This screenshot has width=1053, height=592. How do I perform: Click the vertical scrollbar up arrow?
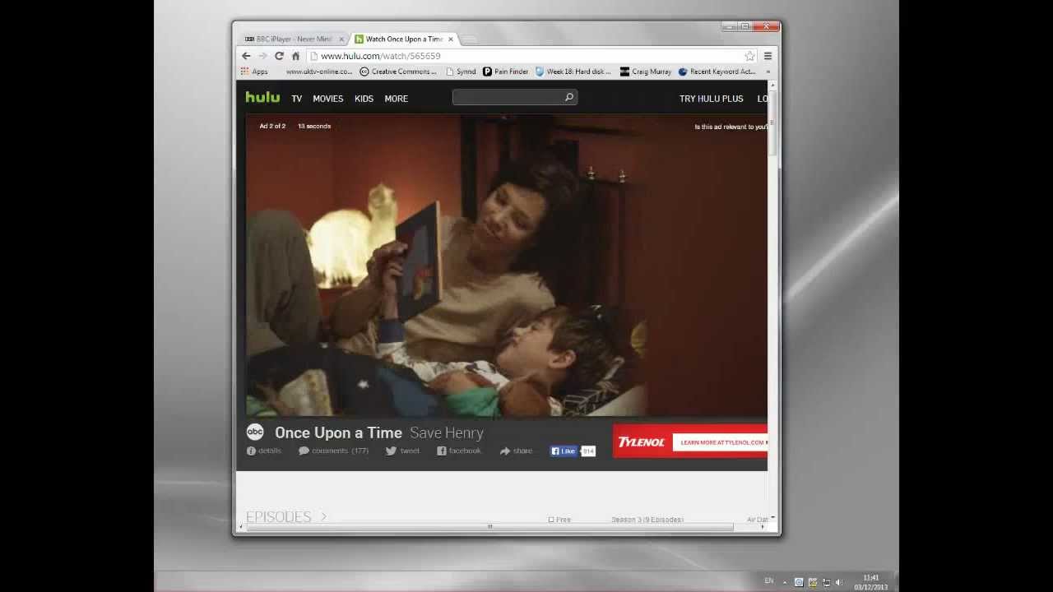[x=773, y=86]
